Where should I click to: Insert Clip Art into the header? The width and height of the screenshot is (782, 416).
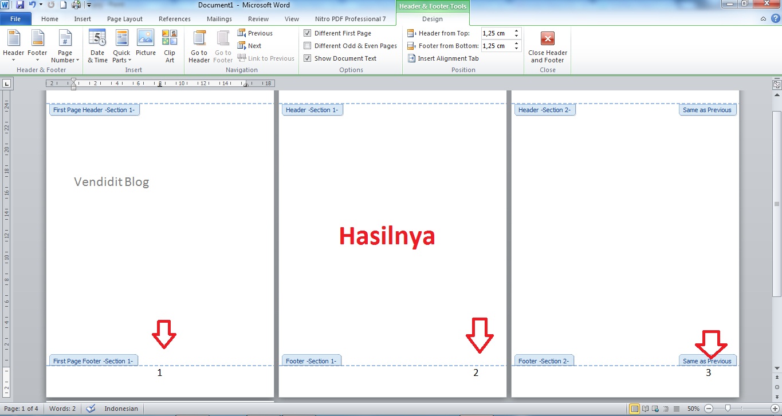170,46
